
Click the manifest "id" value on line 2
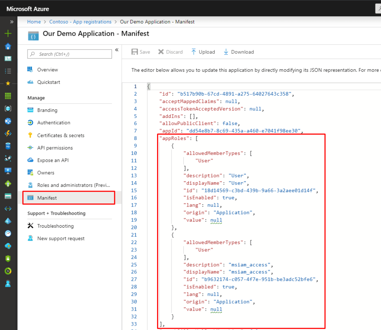pos(234,94)
